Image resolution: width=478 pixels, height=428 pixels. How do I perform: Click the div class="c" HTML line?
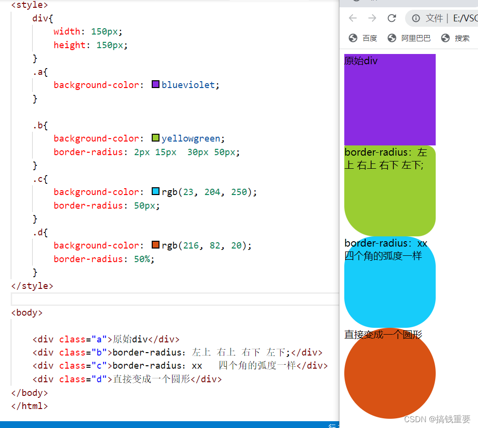(x=180, y=366)
